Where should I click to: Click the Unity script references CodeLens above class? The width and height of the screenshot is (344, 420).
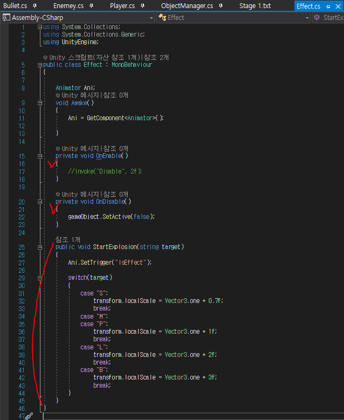(x=109, y=57)
